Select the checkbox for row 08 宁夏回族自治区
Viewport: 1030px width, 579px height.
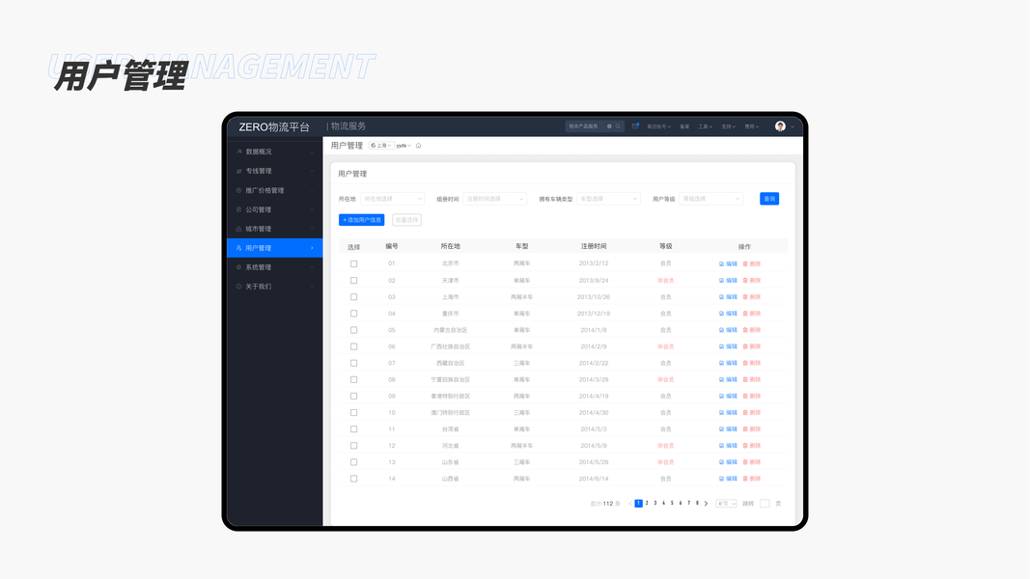pyautogui.click(x=353, y=379)
